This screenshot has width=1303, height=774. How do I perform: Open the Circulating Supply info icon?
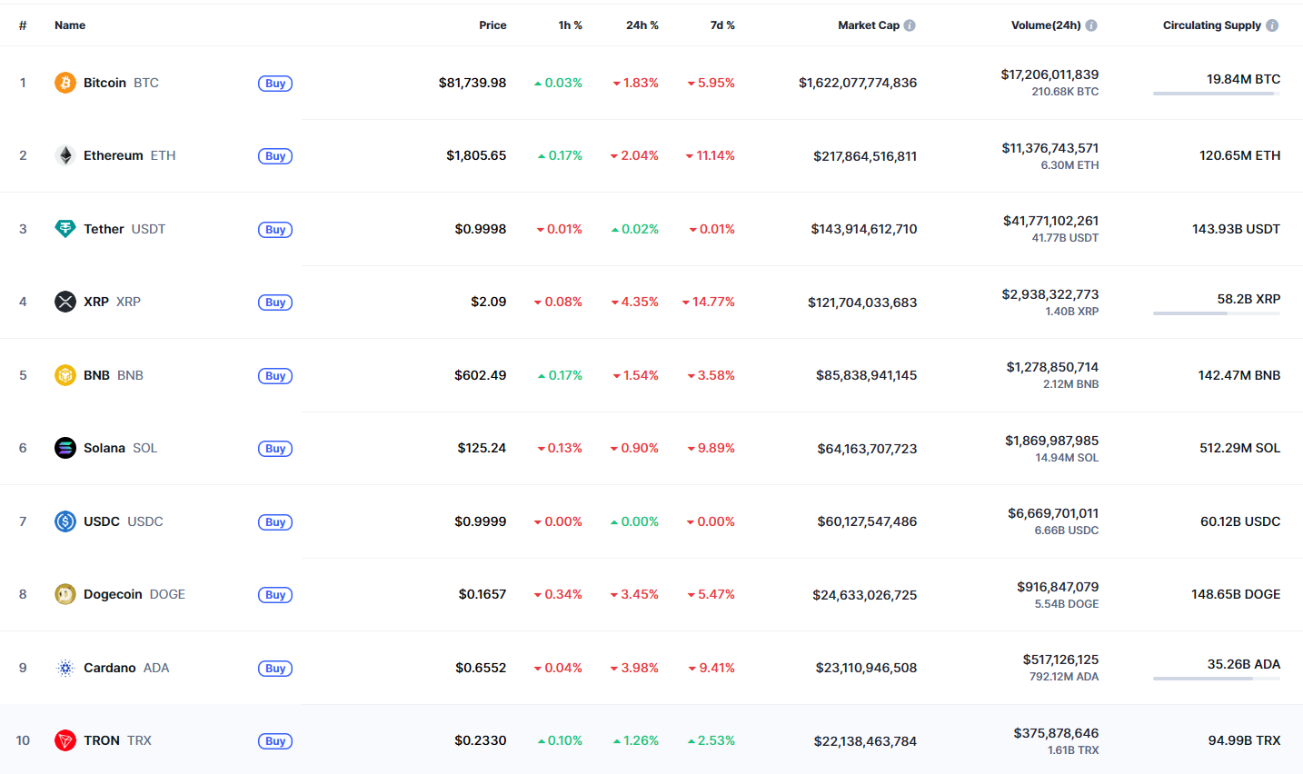point(1272,25)
